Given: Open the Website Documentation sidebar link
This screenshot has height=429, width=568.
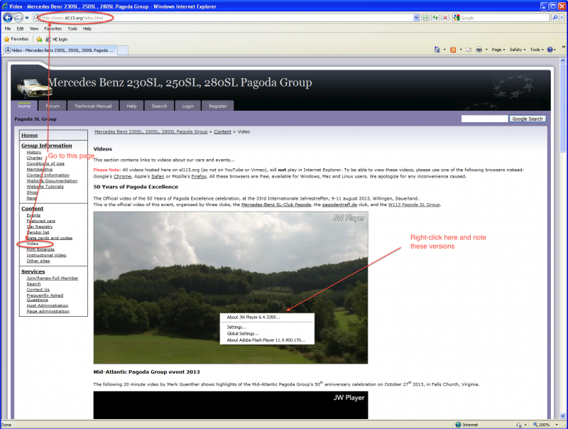Looking at the screenshot, I should coord(52,181).
